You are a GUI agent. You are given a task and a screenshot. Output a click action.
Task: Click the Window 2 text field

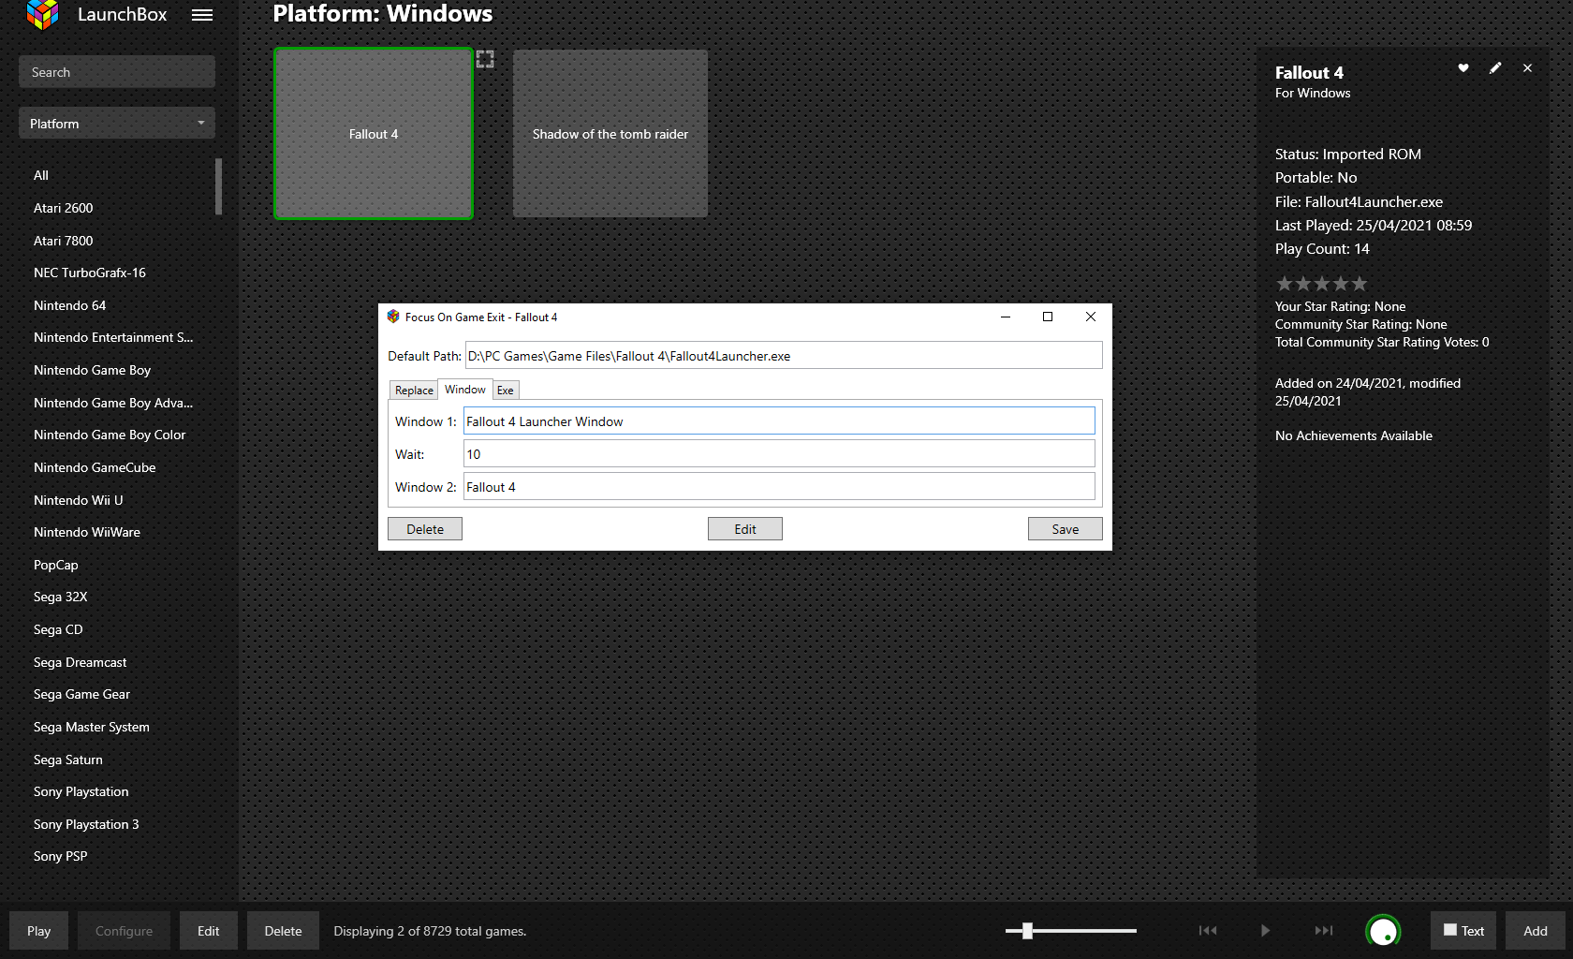[x=779, y=487]
